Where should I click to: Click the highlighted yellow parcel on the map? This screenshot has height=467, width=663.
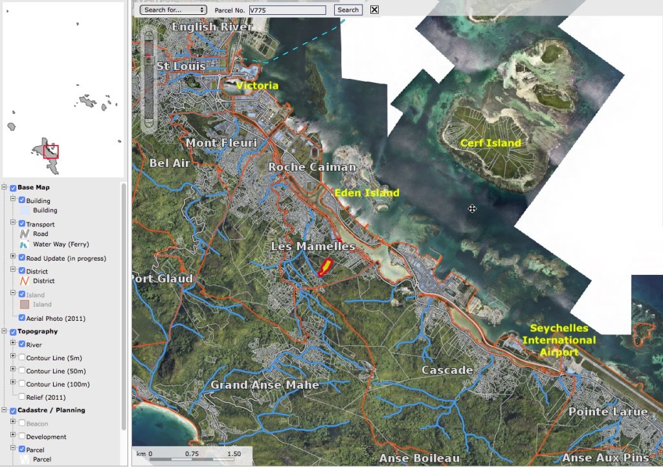325,266
